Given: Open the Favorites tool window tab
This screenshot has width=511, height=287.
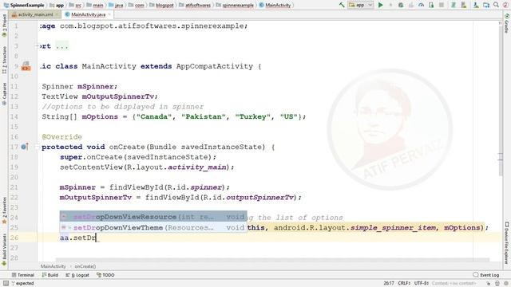Looking at the screenshot, I should coord(4,210).
